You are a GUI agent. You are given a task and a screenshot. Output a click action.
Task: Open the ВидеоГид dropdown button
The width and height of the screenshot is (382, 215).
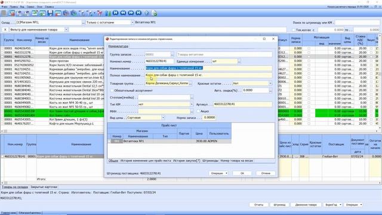(x=333, y=205)
